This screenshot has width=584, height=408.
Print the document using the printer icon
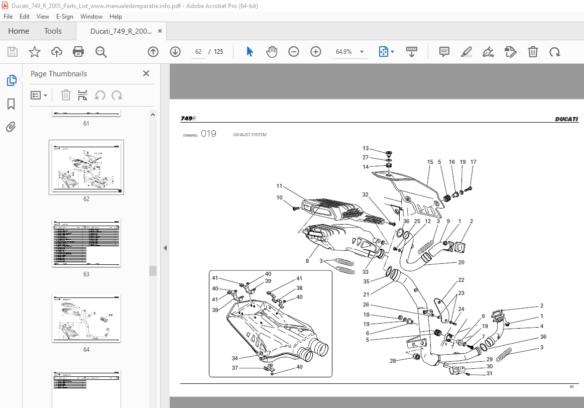pos(78,52)
